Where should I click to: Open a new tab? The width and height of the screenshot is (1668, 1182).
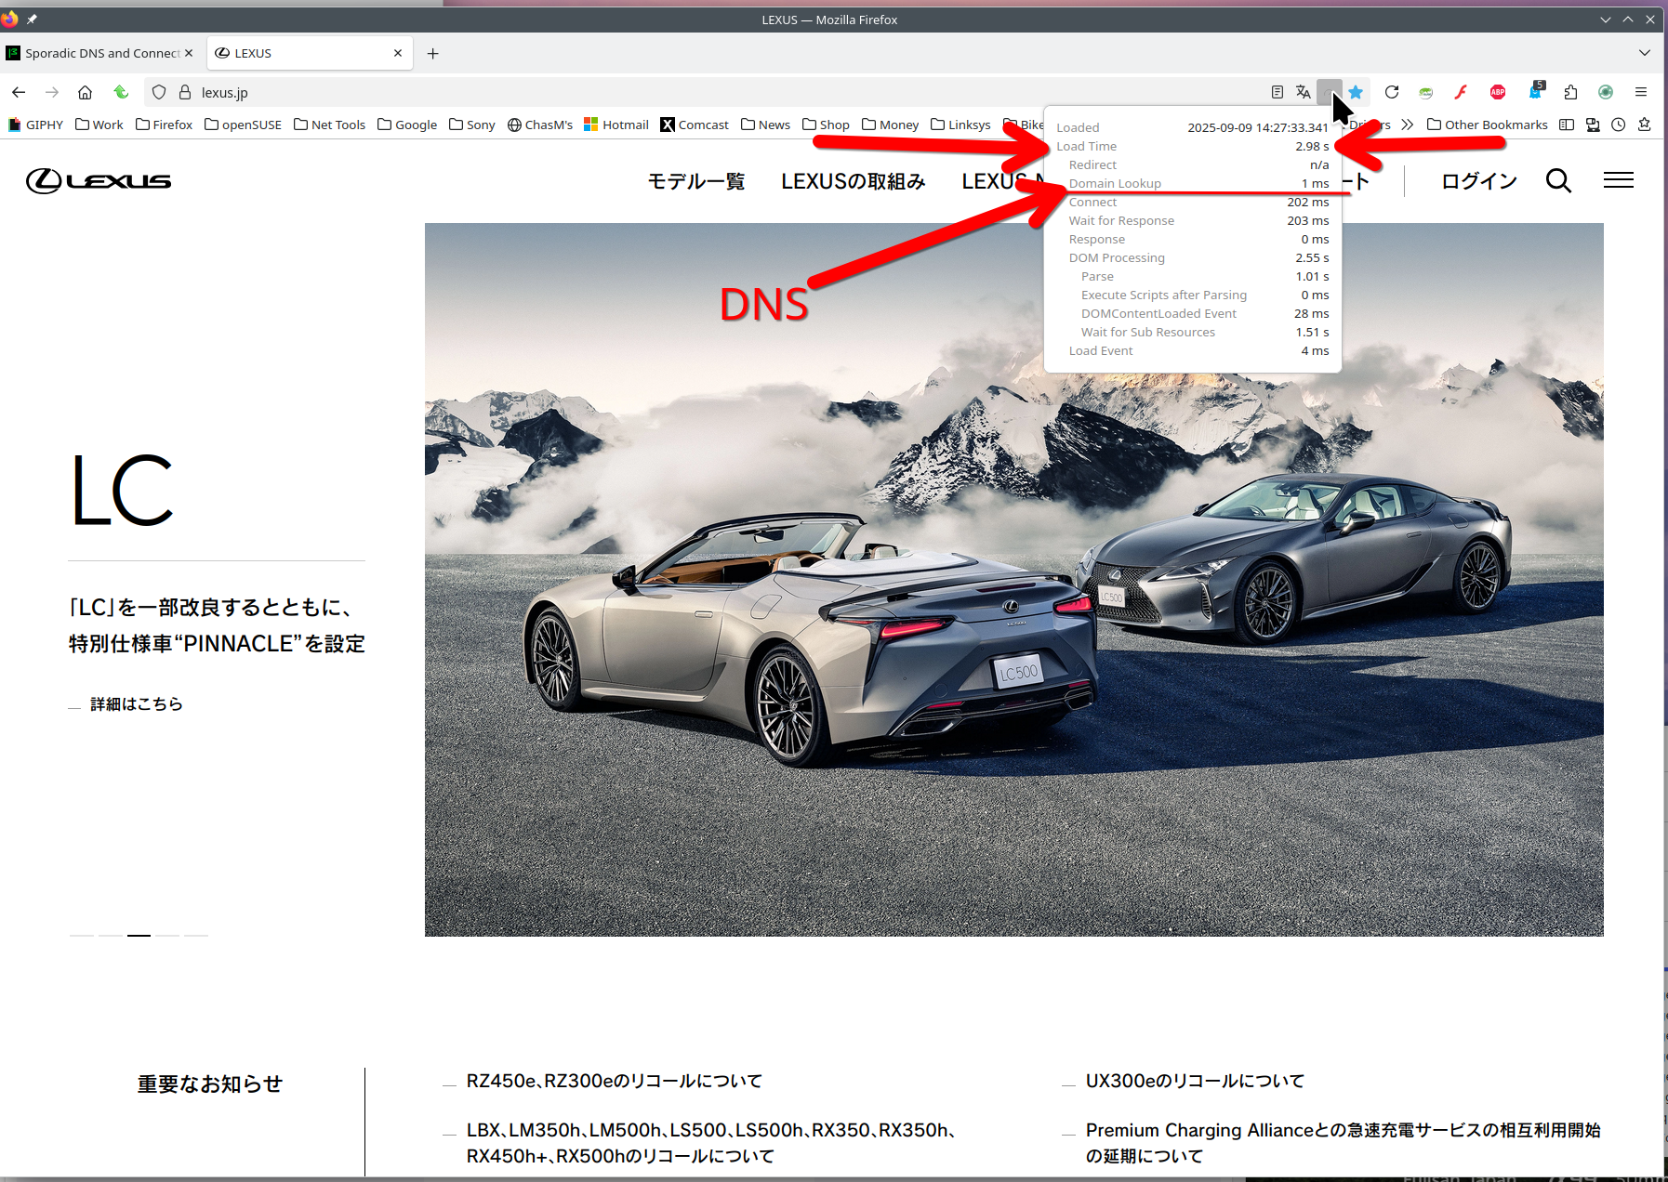(432, 53)
